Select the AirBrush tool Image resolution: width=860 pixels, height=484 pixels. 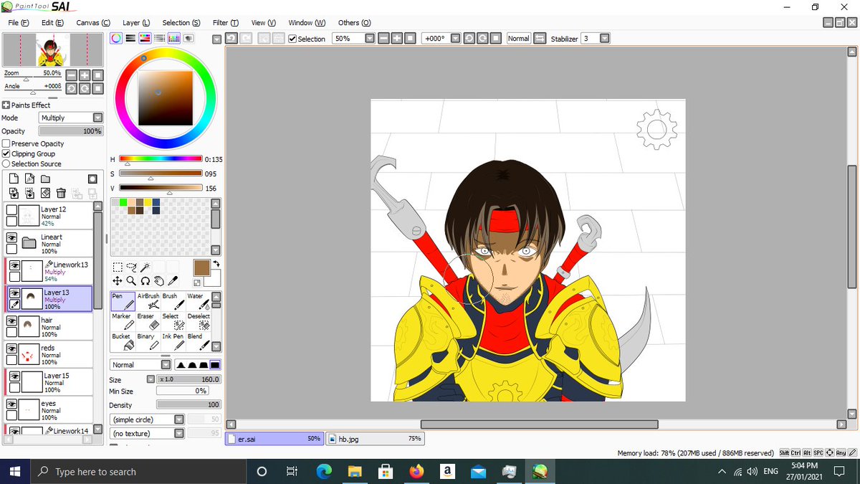tap(148, 301)
